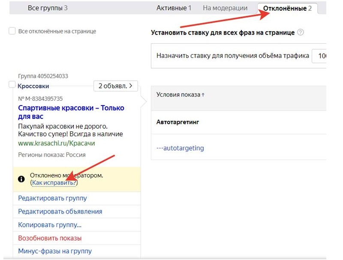Select the На модерации tab
The width and height of the screenshot is (343, 260).
[x=225, y=8]
